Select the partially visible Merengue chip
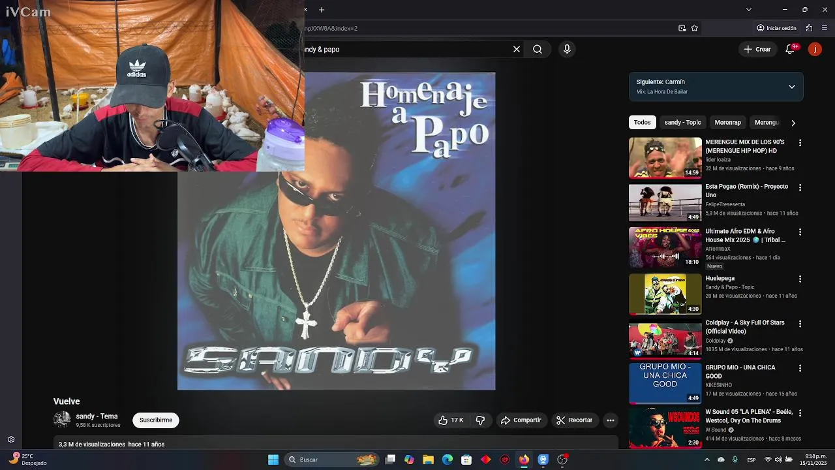 (767, 123)
